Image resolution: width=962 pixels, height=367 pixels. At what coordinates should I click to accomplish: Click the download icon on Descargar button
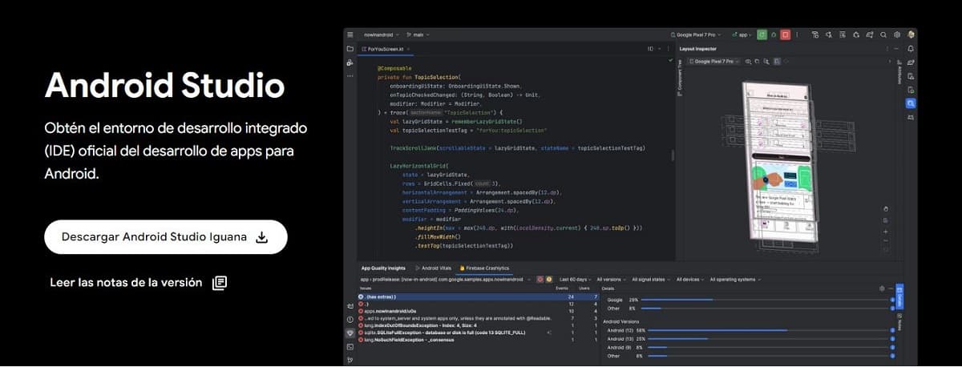tap(261, 237)
